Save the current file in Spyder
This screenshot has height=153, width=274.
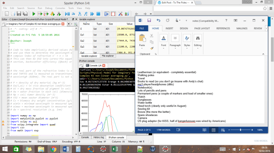pos(19,14)
